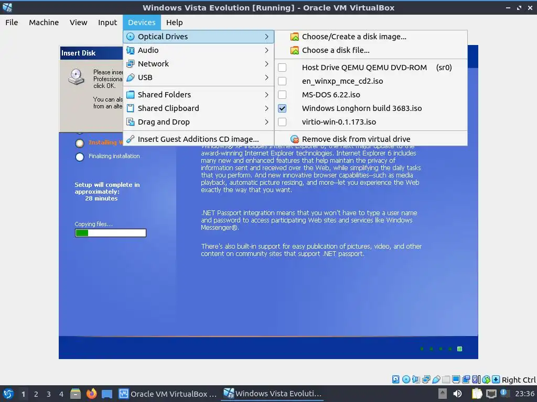The image size is (537, 402).
Task: Open the Machine menu
Action: 44,22
